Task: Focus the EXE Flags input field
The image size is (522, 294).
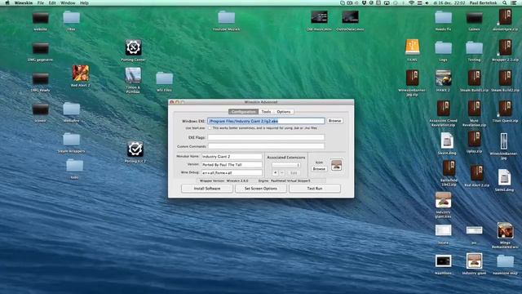Action: click(x=266, y=137)
